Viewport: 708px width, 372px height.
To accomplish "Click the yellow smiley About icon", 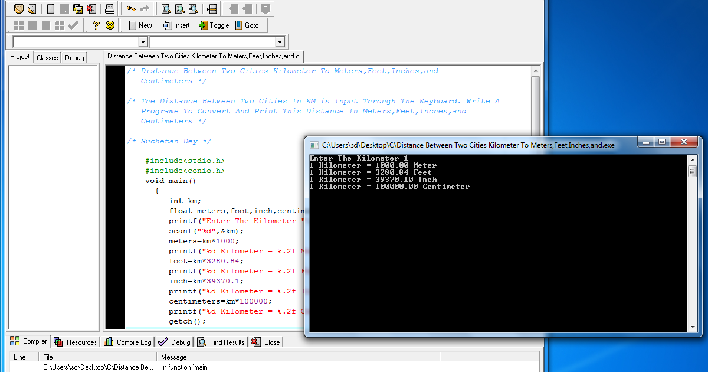I will pos(110,25).
